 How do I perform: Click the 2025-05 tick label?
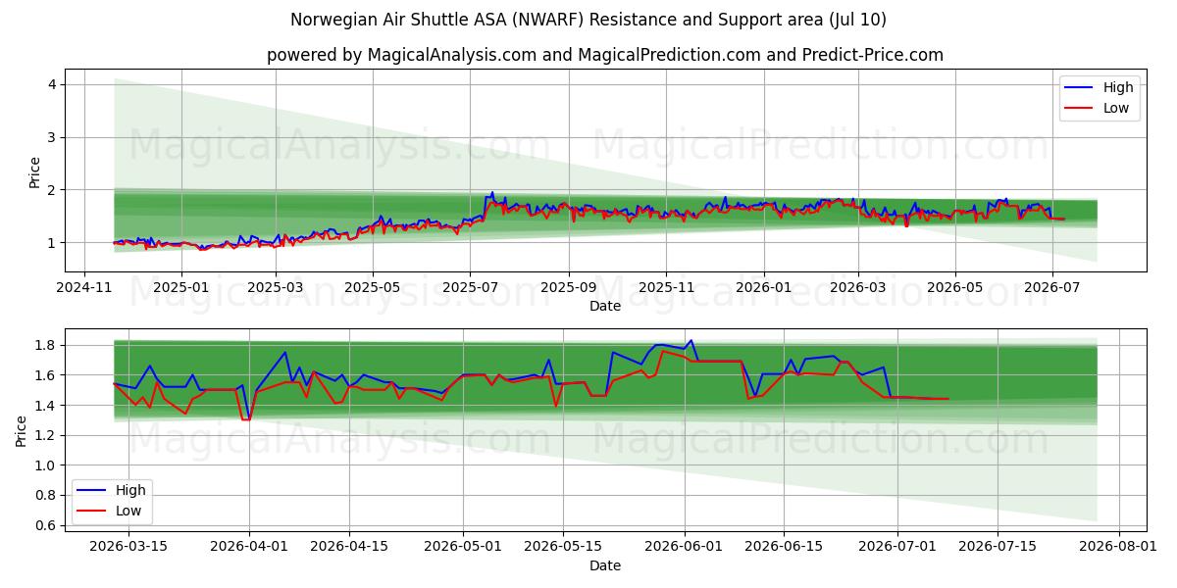point(373,288)
